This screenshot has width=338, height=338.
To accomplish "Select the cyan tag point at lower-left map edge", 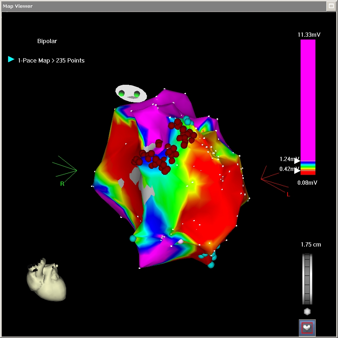I will [x=133, y=238].
